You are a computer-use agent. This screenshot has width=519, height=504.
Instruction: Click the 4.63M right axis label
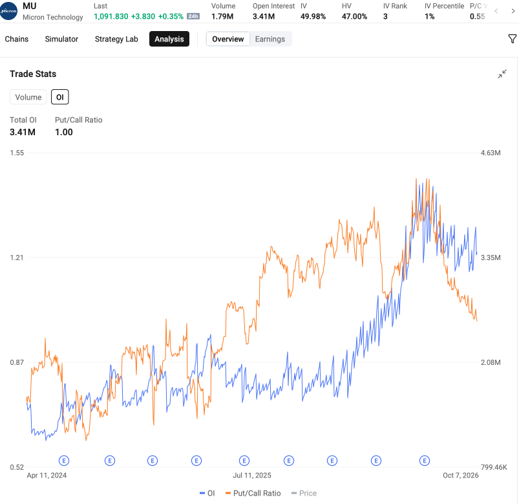(491, 153)
